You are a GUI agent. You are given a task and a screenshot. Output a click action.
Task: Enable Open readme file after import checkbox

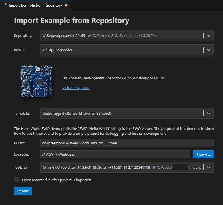[17, 180]
